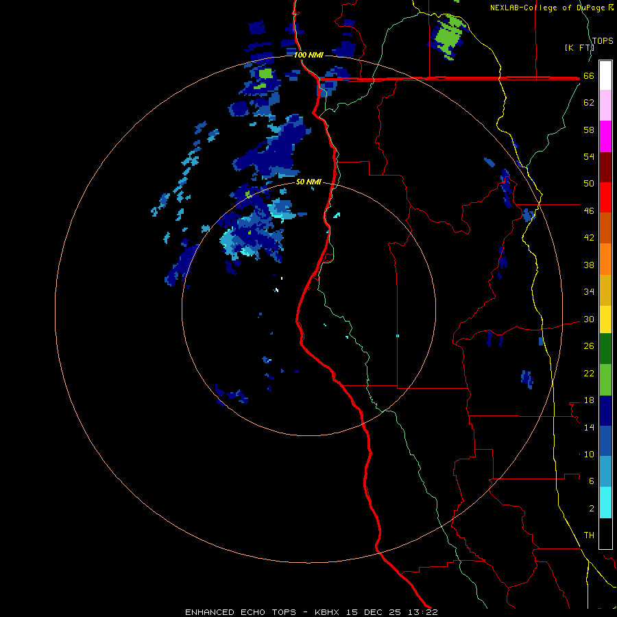
Task: Click the 66 value on legend scale
Action: point(589,76)
